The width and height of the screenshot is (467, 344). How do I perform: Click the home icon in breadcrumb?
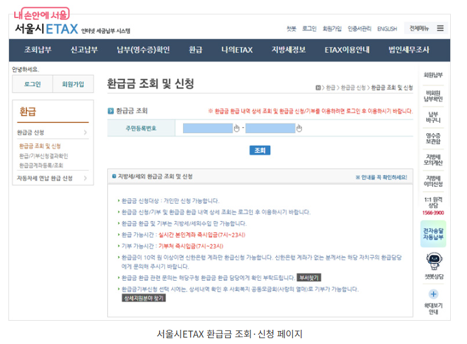click(318, 87)
